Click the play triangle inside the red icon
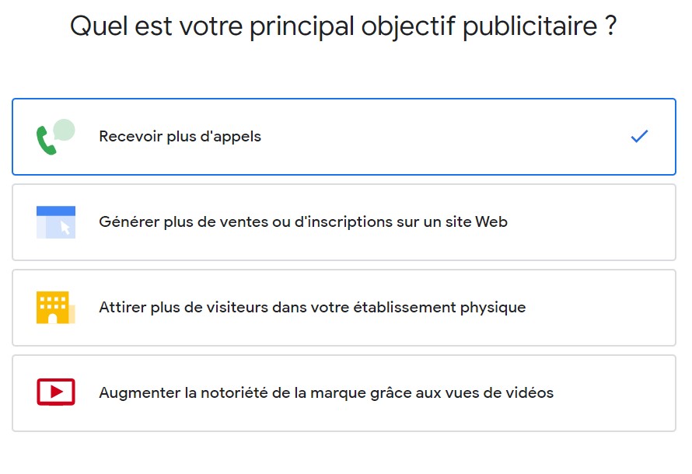This screenshot has width=692, height=474. point(56,393)
